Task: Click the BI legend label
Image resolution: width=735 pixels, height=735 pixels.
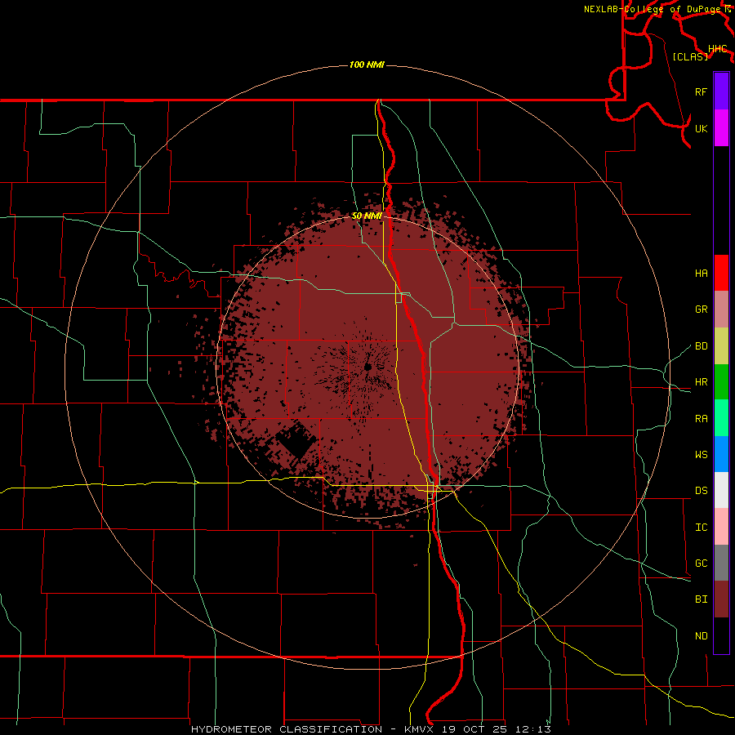Action: pyautogui.click(x=701, y=599)
